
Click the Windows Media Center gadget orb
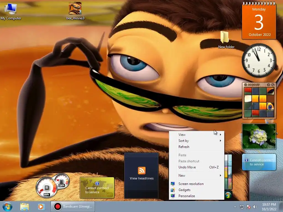(228, 195)
